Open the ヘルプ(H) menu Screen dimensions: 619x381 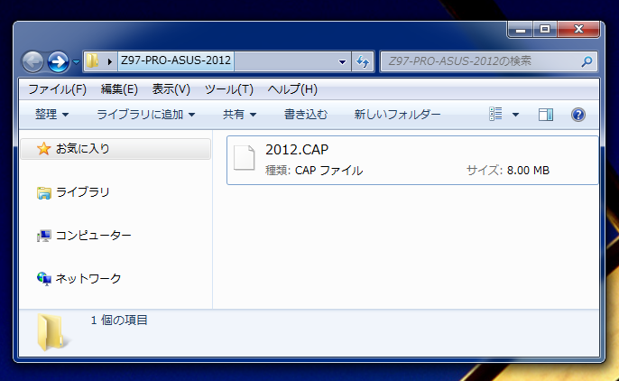(292, 89)
